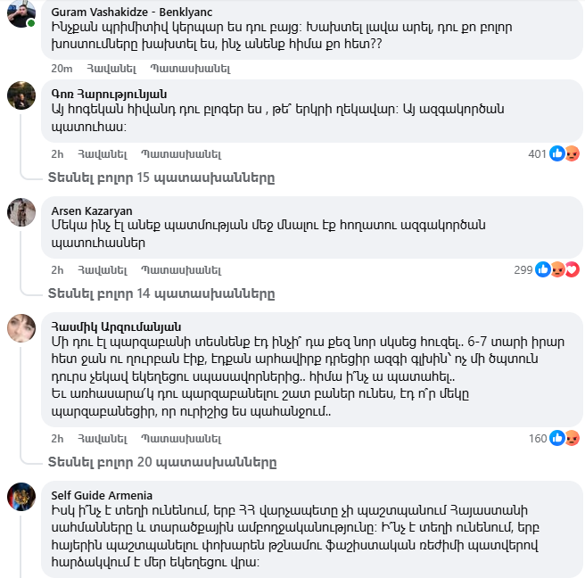Click Գոռ Հարությունյան's profile picture
Image resolution: width=585 pixels, height=578 pixels.
[21, 95]
